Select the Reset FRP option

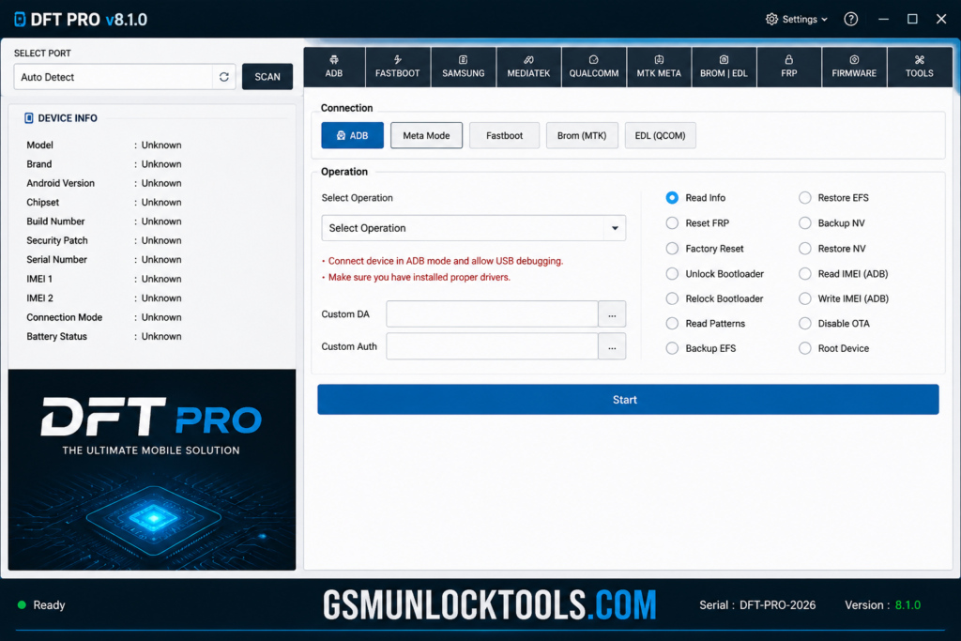(672, 223)
